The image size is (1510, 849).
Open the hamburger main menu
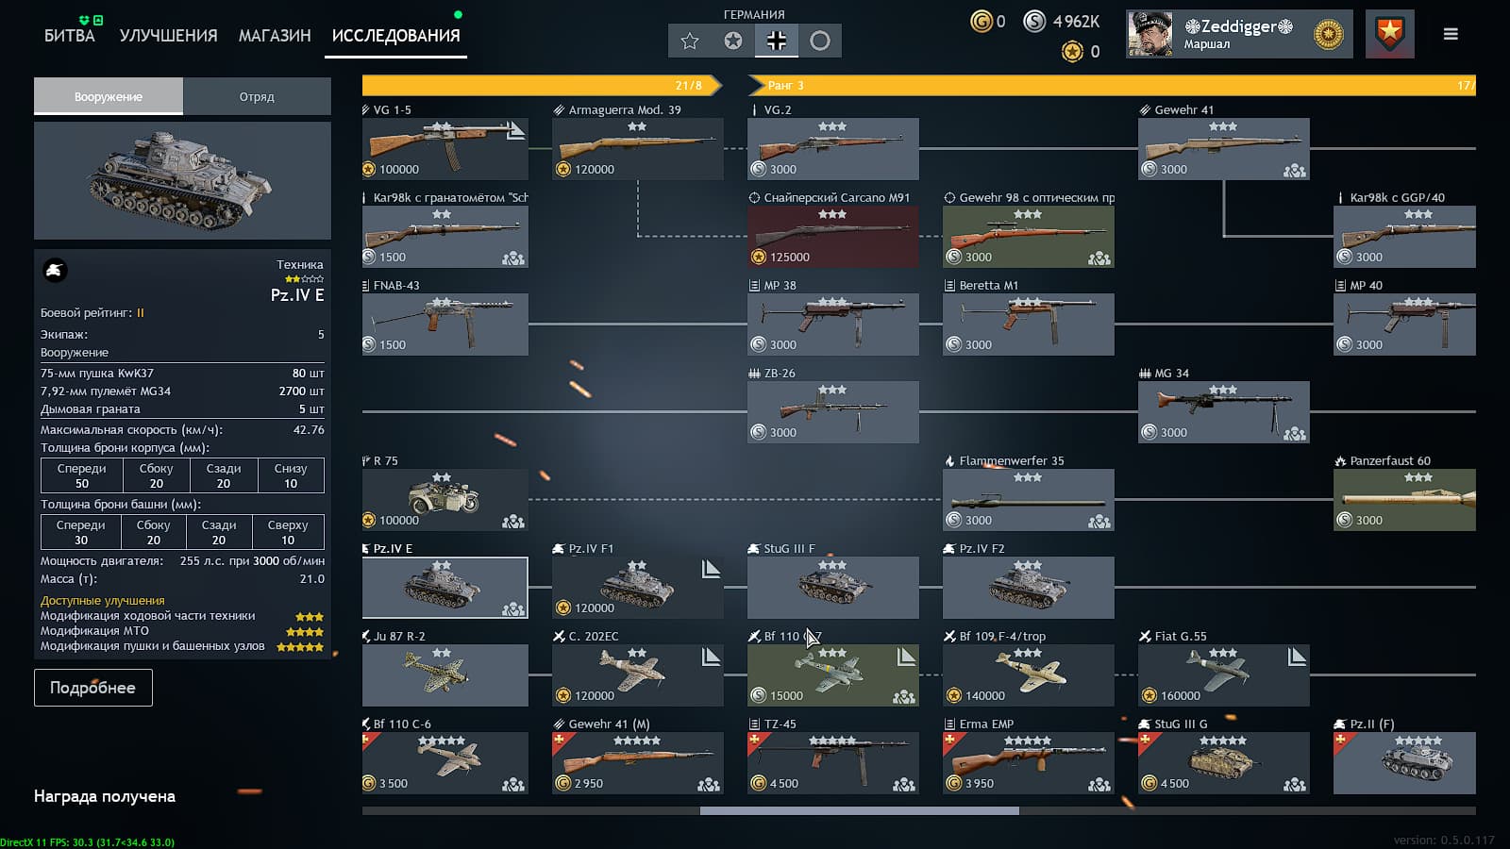coord(1451,34)
